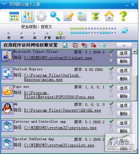Deny Outlook Express with the X mark
This screenshot has width=139, height=154.
(111, 78)
